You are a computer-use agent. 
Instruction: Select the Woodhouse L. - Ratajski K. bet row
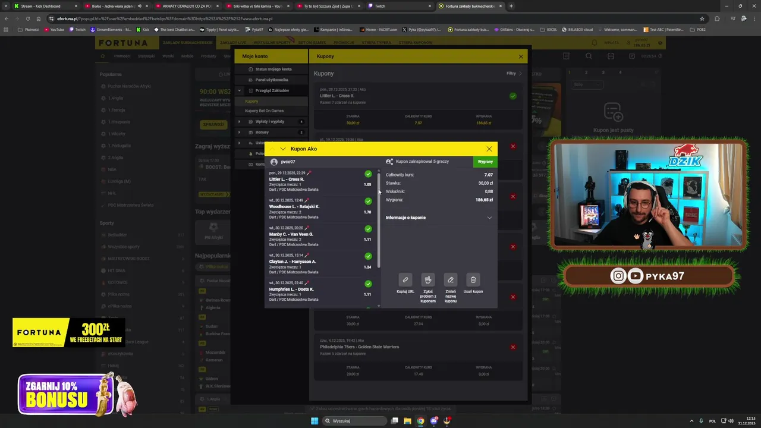(x=322, y=209)
